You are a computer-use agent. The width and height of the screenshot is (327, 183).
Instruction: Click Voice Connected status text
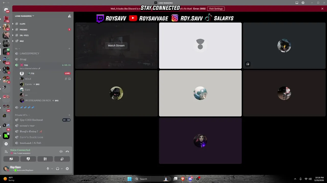pos(20,150)
